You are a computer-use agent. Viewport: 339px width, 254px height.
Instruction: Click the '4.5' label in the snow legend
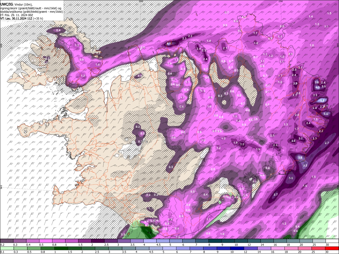pyautogui.click(x=158, y=245)
